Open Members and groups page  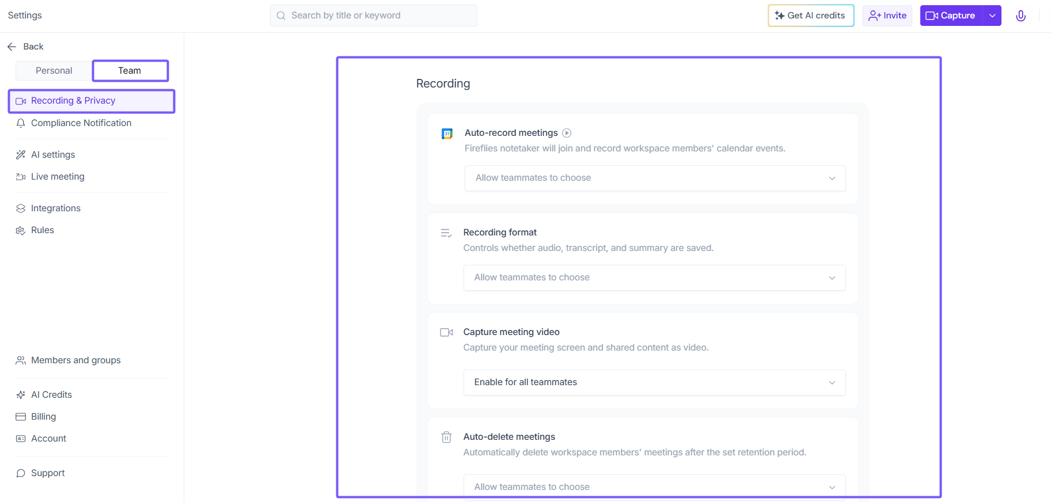76,360
